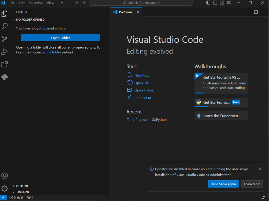Go back with the left arrow
This screenshot has height=201, width=269.
pyautogui.click(x=77, y=3)
